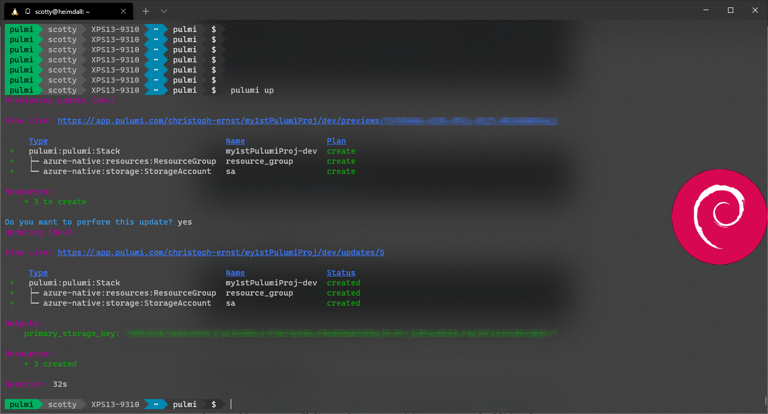Maximize the terminal window
Viewport: 768px width, 414px height.
[731, 11]
